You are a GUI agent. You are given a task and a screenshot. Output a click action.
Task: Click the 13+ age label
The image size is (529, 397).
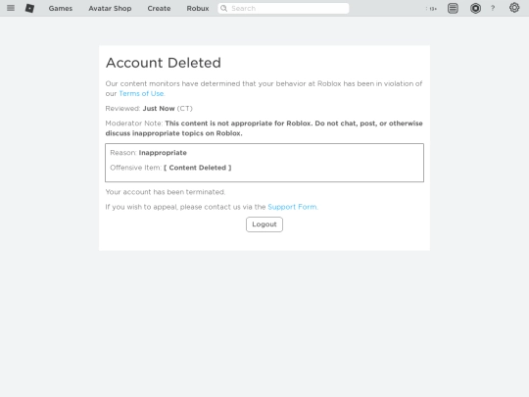pyautogui.click(x=432, y=9)
